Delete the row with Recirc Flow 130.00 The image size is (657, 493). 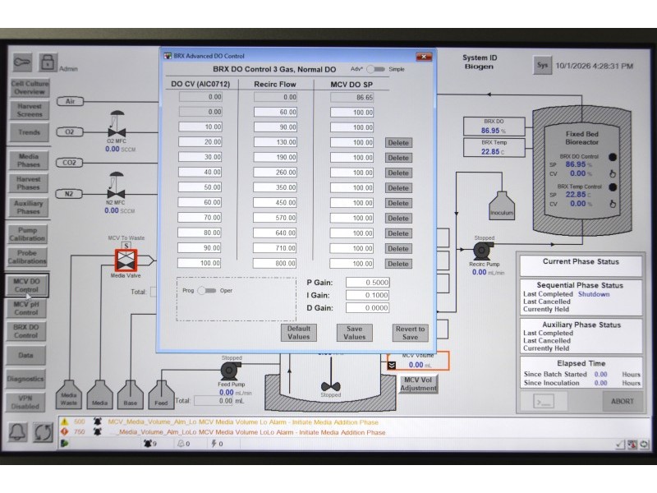[x=398, y=143]
